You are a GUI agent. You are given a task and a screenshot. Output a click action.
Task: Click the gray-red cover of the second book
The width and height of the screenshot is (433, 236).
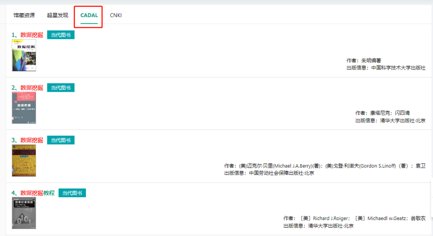[24, 108]
